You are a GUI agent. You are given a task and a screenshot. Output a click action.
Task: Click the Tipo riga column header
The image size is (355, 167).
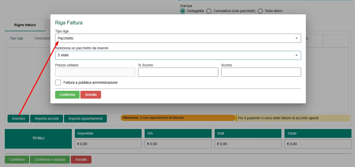coord(16,38)
